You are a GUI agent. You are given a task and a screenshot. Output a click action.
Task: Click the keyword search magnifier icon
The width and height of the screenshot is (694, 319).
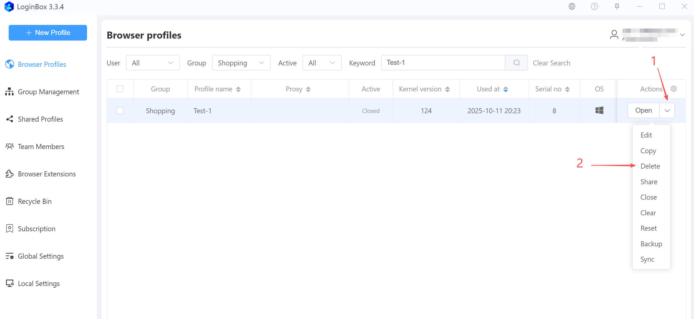pos(517,63)
